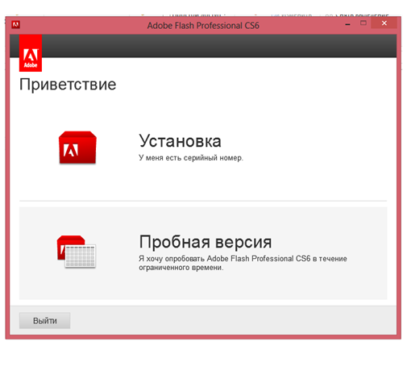Click the red Adobe installer box icon

click(x=77, y=148)
